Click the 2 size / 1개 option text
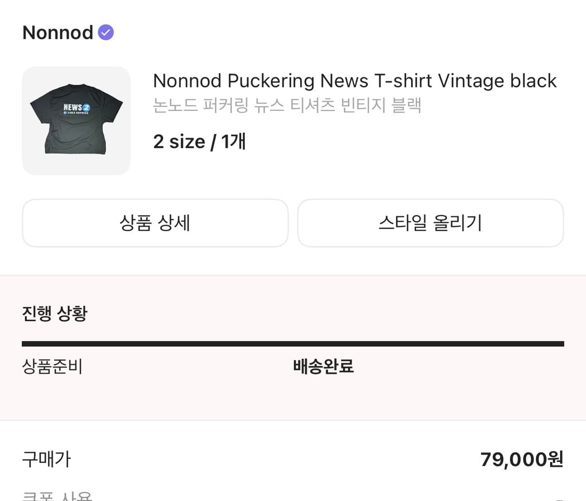The height and width of the screenshot is (501, 586). point(199,141)
